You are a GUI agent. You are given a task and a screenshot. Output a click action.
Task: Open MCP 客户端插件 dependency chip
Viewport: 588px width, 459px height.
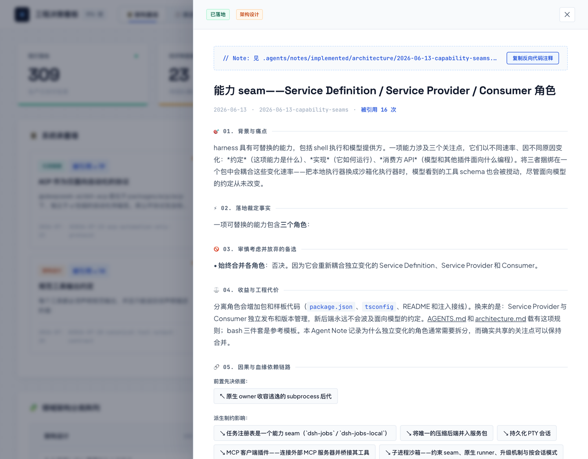294,452
